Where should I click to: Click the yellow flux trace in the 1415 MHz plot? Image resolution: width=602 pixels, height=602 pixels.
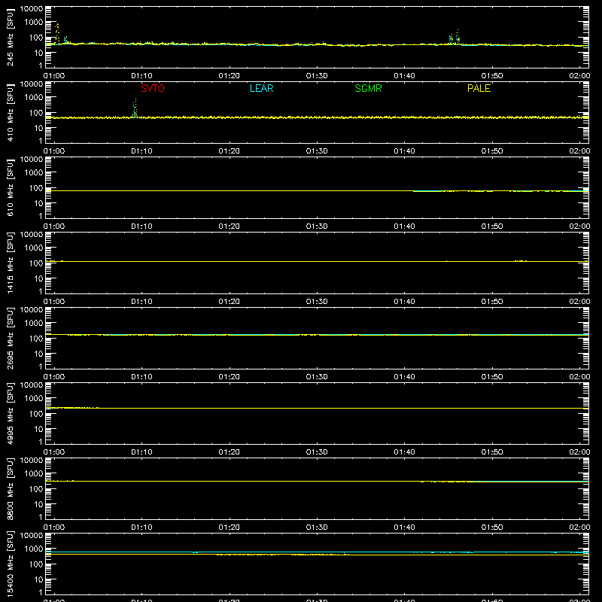point(317,261)
